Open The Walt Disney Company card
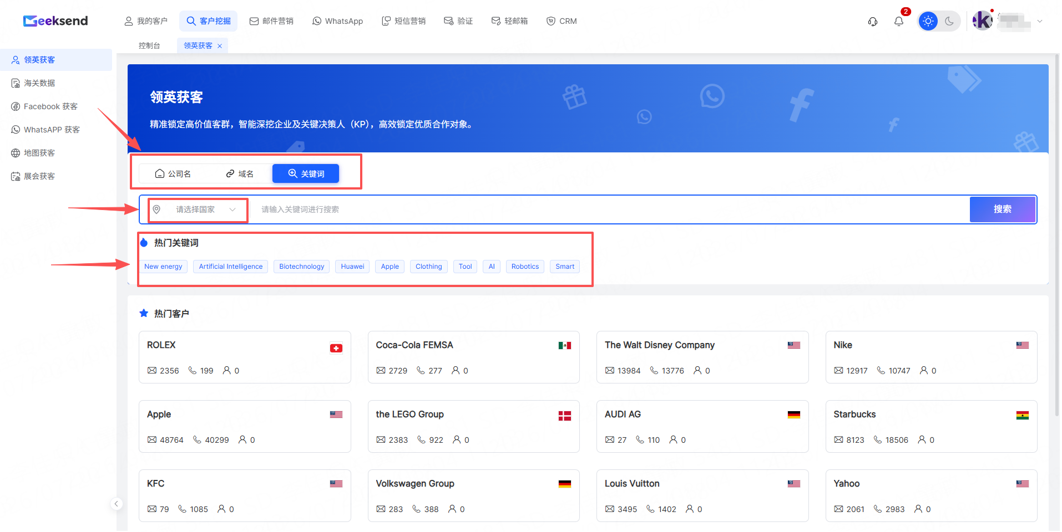Viewport: 1062px width, 532px height. point(702,357)
